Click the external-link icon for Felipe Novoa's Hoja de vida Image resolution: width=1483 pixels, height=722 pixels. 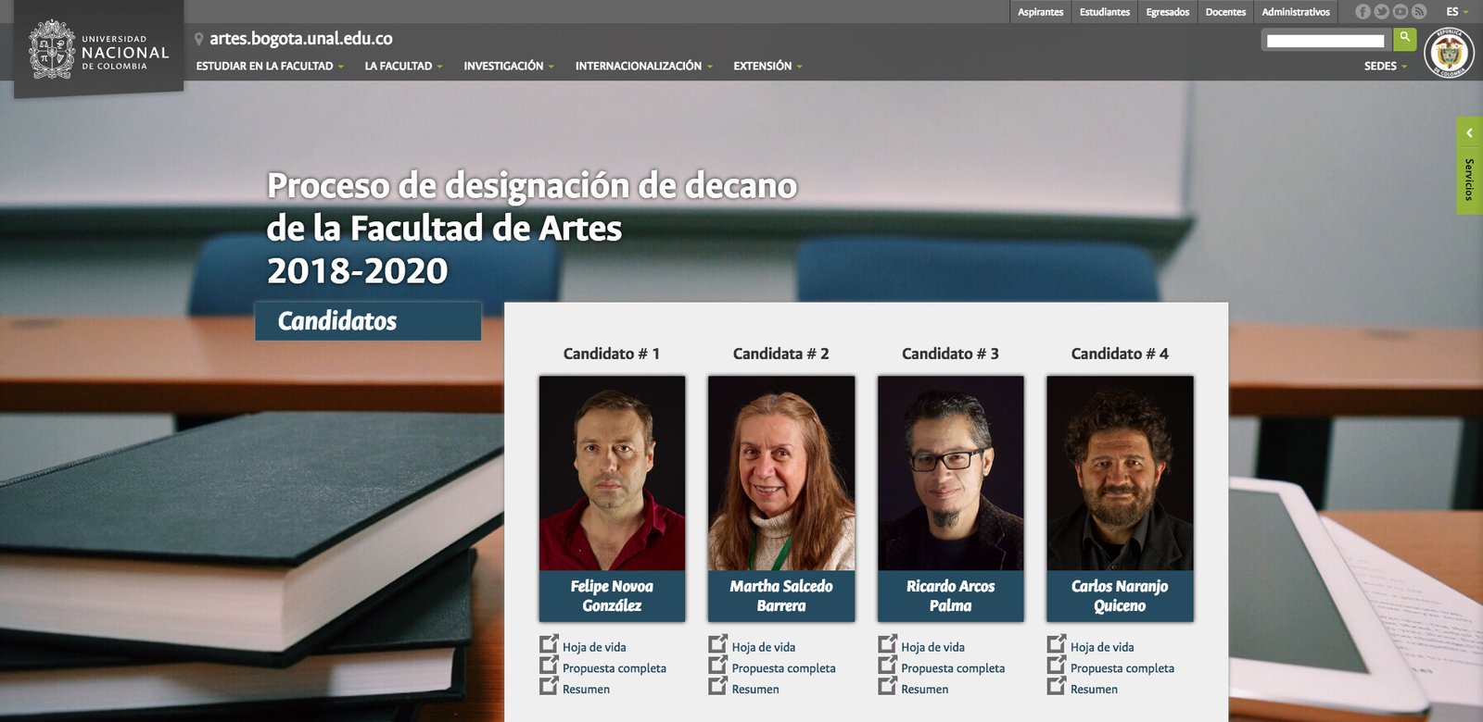549,643
